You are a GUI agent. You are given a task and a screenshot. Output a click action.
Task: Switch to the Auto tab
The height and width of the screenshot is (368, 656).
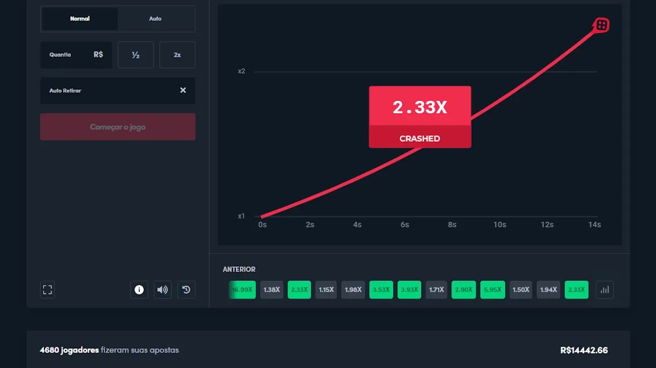[x=155, y=19]
